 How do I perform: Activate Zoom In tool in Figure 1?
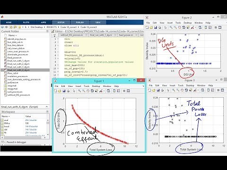tap(79, 91)
